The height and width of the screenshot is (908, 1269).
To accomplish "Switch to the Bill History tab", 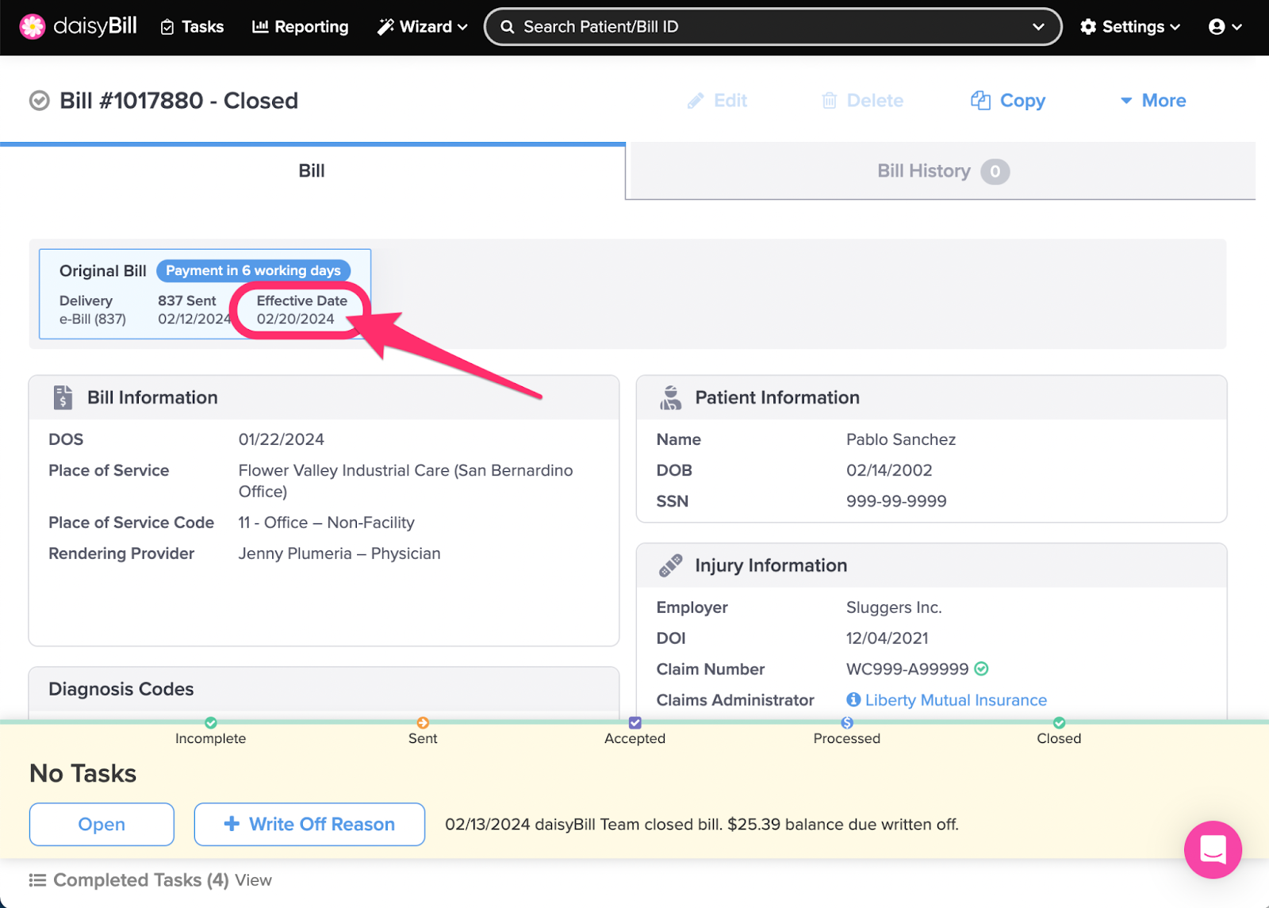I will [941, 171].
